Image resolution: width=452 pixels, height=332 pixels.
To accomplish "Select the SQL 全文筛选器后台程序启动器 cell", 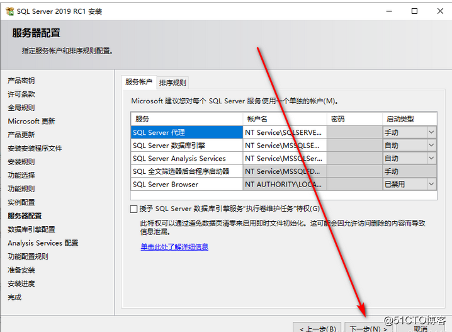I will tap(186, 171).
